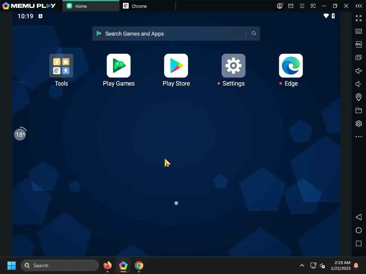366x274 pixels.
Task: Click the magnifier icon in search bar
Action: pos(254,34)
